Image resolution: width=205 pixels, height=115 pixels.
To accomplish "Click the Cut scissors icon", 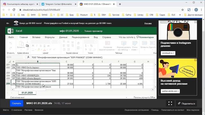I will coord(27,42).
